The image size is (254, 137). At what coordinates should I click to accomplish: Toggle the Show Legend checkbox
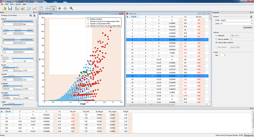point(216,47)
